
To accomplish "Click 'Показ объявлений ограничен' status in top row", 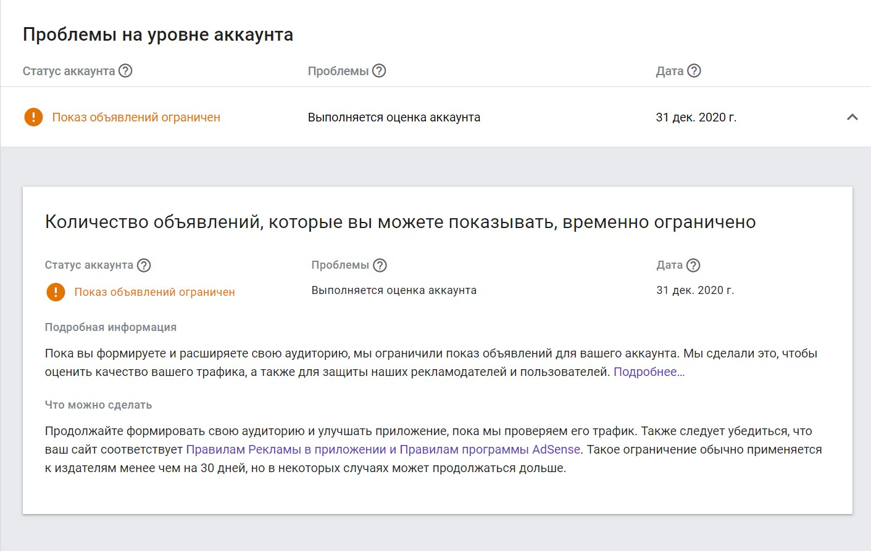I will (136, 117).
